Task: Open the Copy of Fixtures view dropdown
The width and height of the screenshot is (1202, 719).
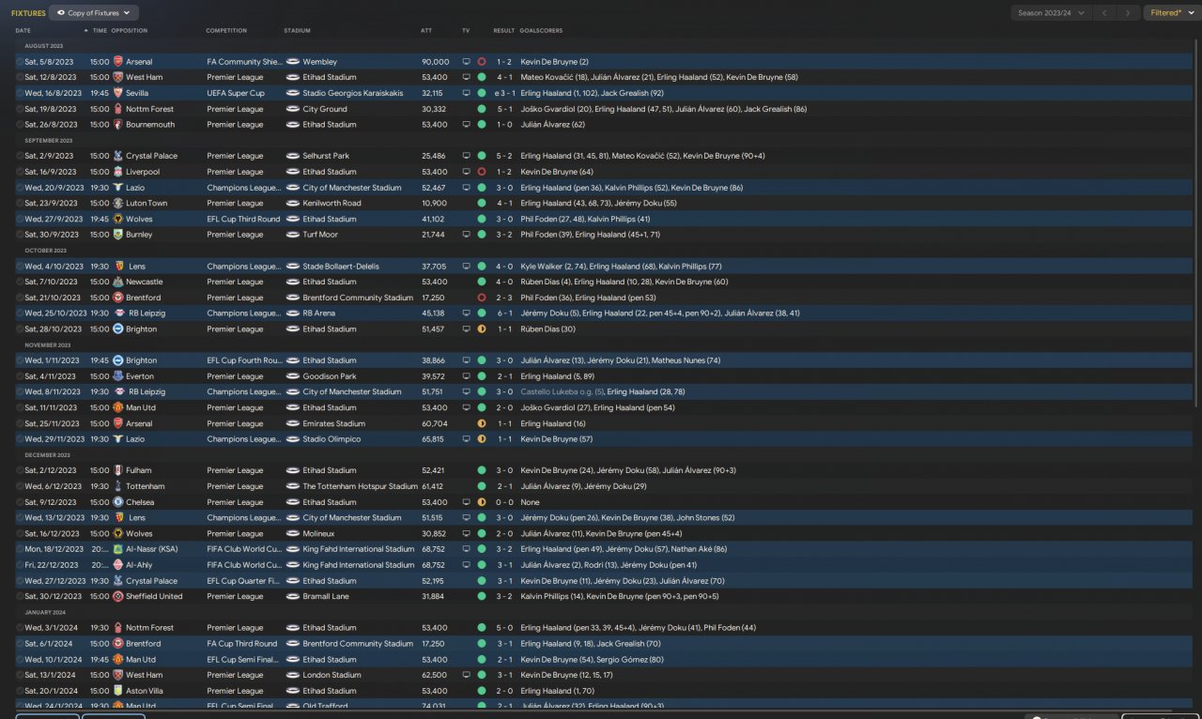Action: tap(94, 13)
